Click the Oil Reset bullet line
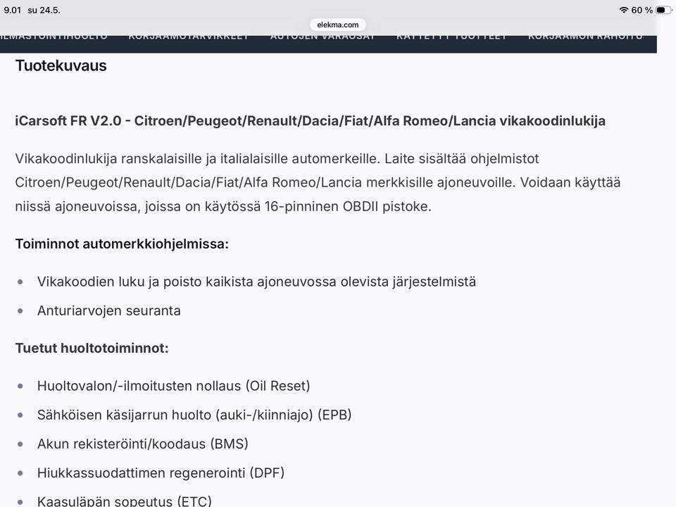Viewport: 676px width, 507px height. (x=173, y=385)
